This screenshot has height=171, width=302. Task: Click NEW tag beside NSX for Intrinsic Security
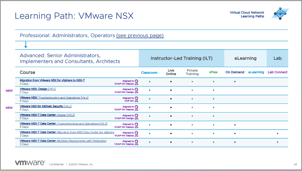9,108
